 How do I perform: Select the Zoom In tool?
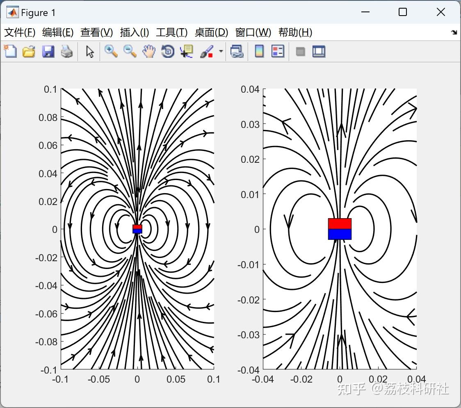tap(110, 51)
